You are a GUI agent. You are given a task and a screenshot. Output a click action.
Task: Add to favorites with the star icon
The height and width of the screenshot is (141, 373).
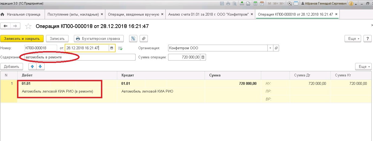[28, 26]
